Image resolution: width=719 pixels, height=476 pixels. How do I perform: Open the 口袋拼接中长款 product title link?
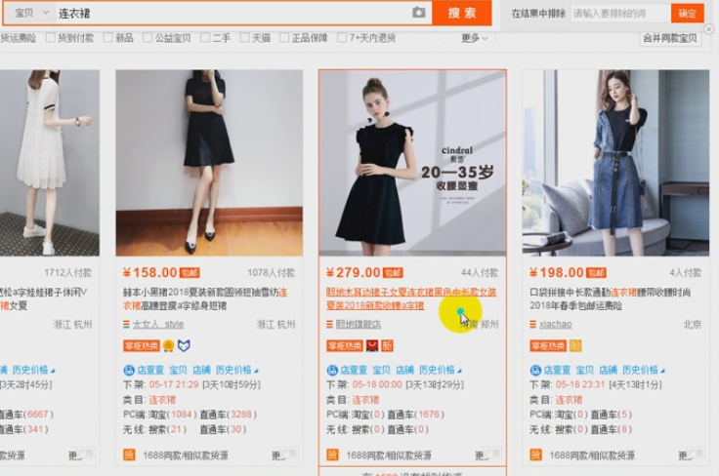click(x=610, y=298)
